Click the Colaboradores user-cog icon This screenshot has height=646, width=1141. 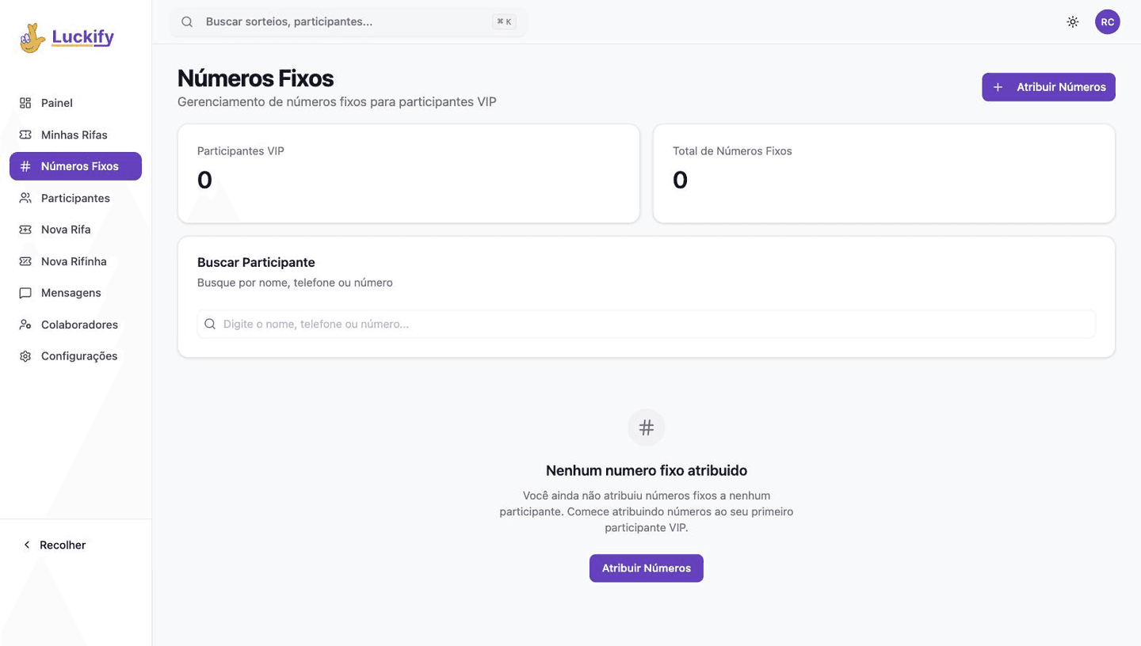[25, 325]
